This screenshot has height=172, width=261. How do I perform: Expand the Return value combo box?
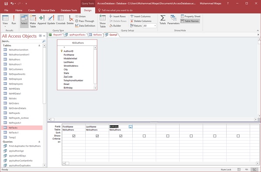click(155, 26)
